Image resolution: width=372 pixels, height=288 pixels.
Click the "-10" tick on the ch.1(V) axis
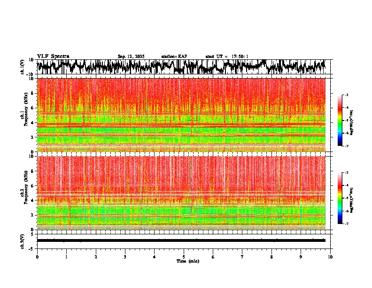point(30,74)
